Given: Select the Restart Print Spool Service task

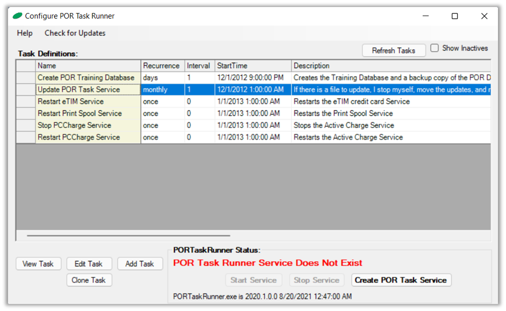Looking at the screenshot, I should point(80,114).
